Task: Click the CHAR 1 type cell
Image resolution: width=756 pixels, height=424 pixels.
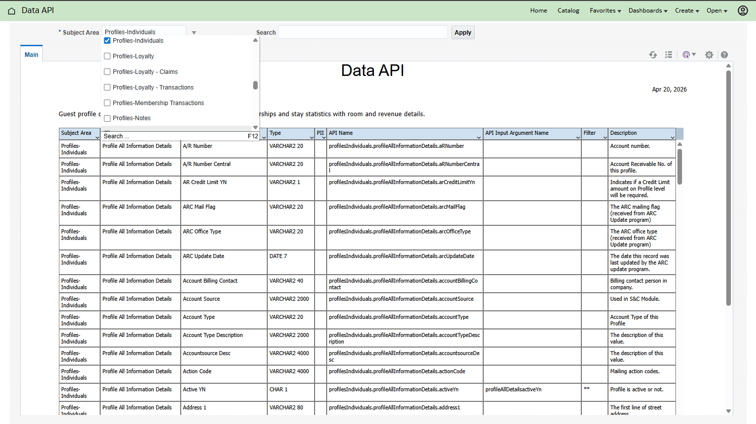Action: pos(291,393)
